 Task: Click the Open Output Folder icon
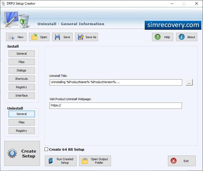point(85,161)
